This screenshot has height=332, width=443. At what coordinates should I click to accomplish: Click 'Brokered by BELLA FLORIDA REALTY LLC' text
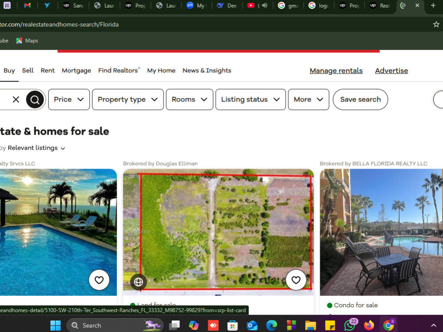(373, 163)
